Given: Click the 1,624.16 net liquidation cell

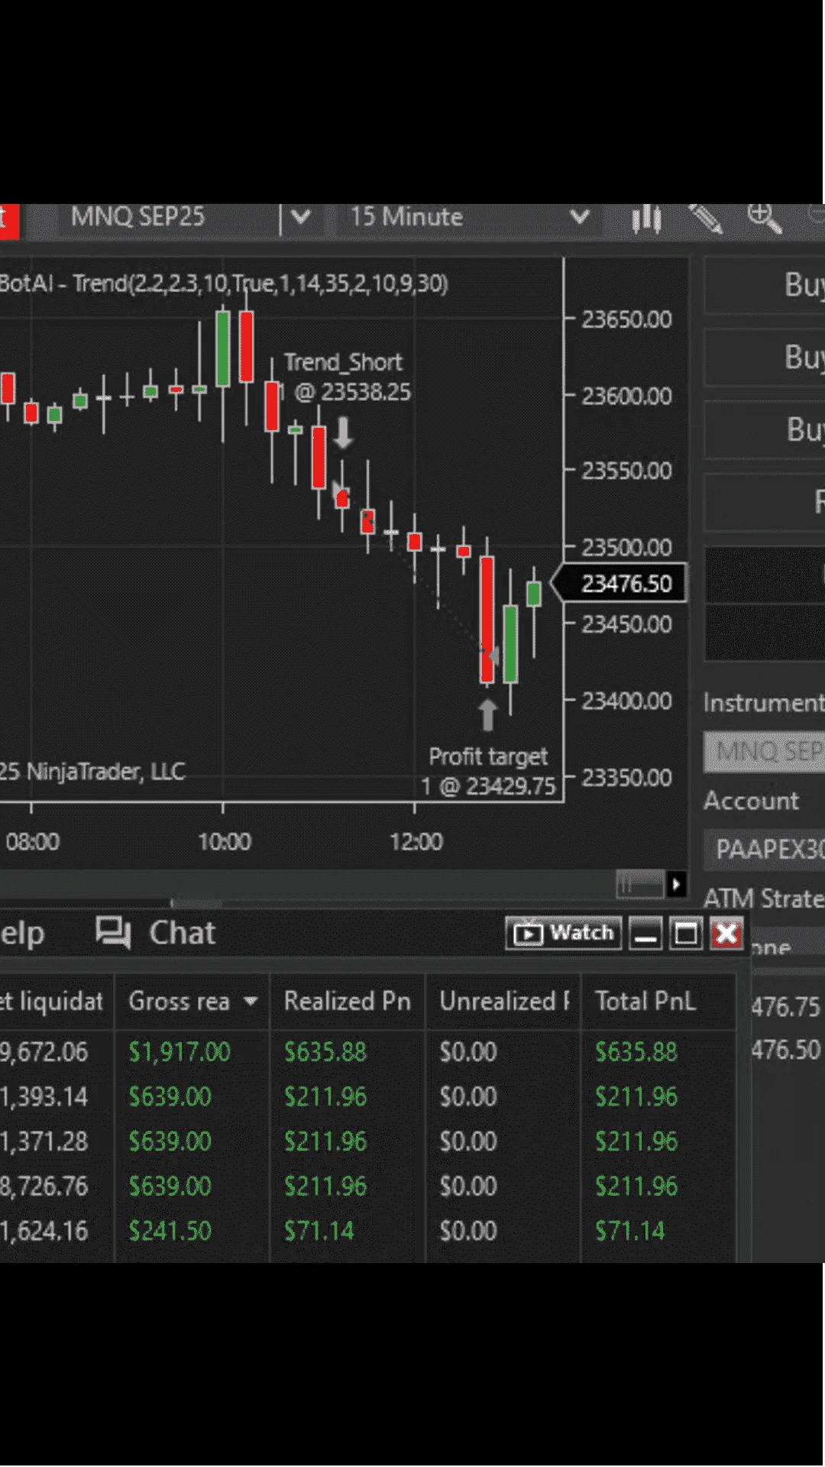Looking at the screenshot, I should coord(44,1231).
